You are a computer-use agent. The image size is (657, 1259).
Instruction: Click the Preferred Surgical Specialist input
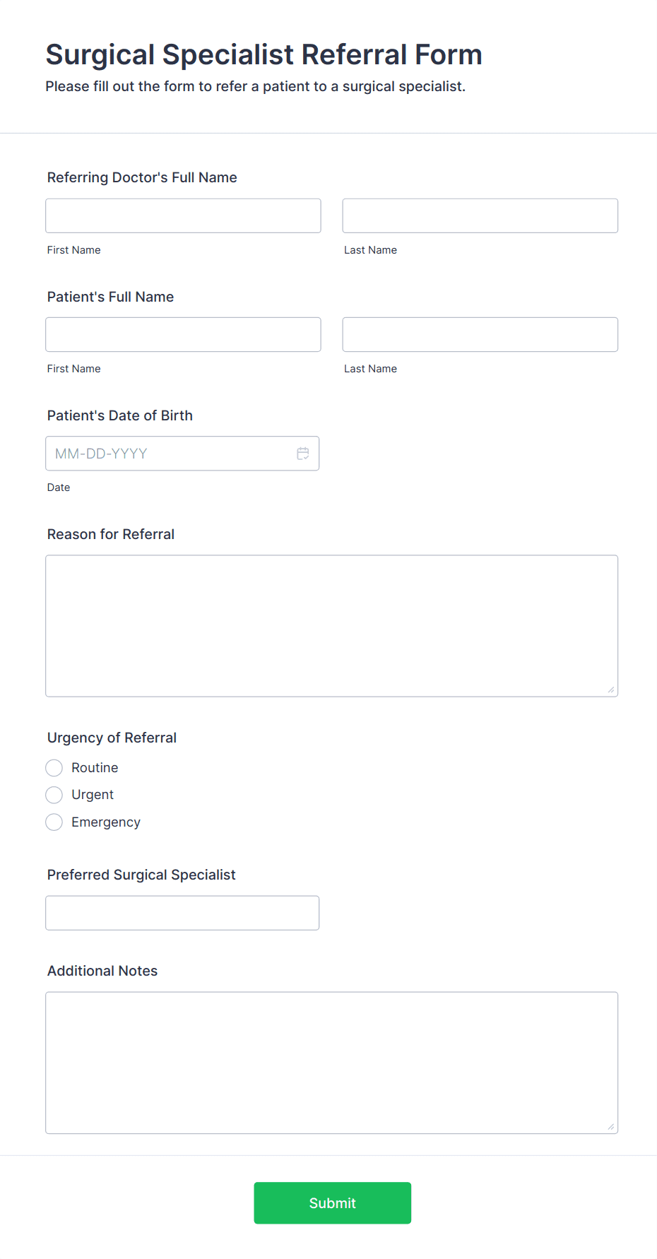coord(182,913)
